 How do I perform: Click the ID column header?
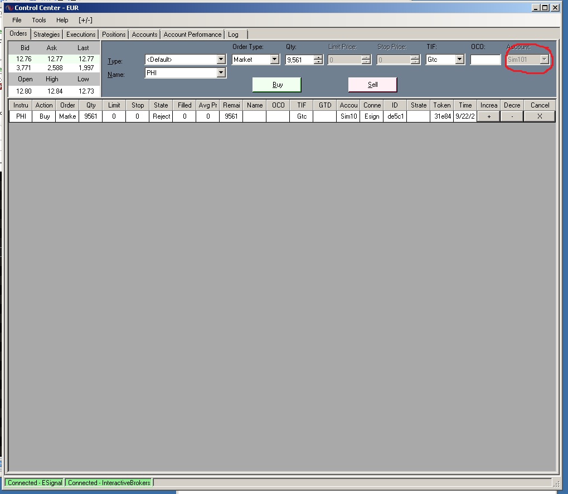pyautogui.click(x=395, y=105)
